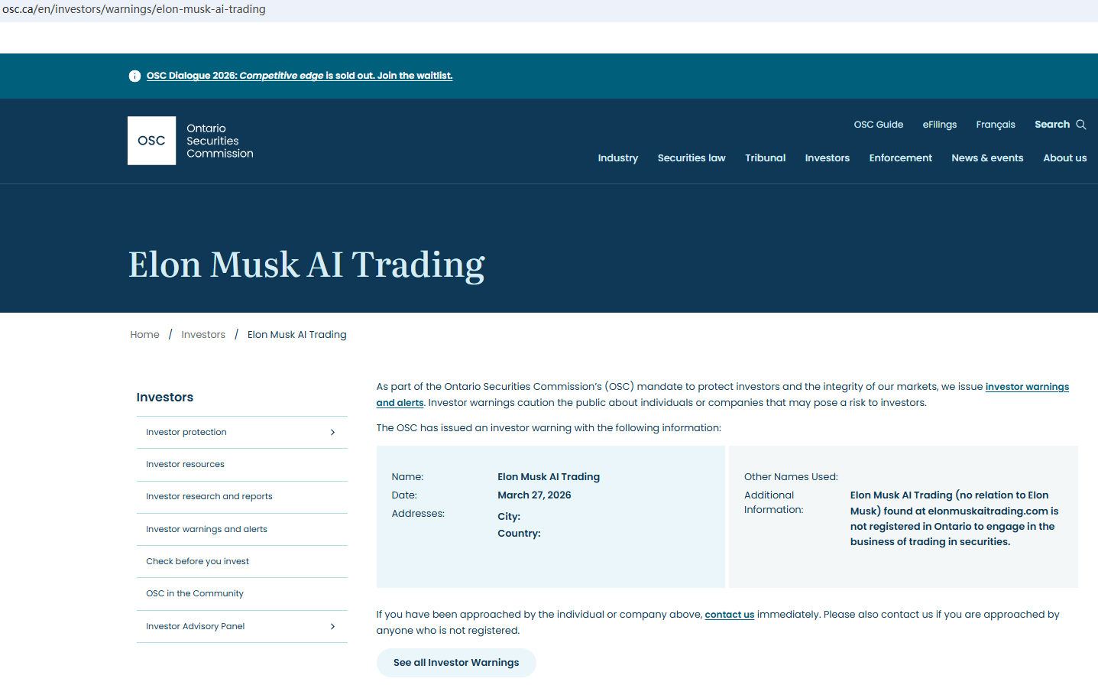Screen dimensions: 1098x698
Task: Open the OSC Guide link
Action: click(878, 125)
